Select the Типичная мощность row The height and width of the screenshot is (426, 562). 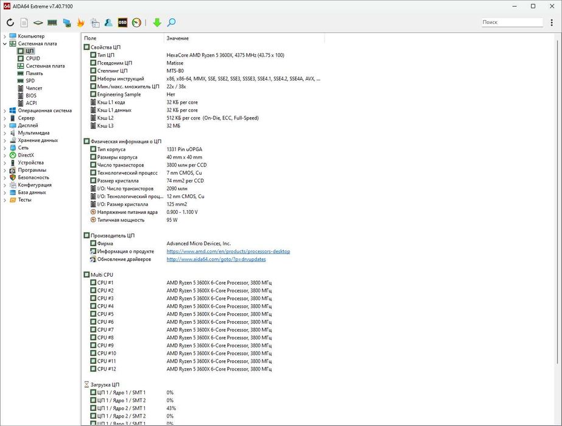[x=205, y=220]
